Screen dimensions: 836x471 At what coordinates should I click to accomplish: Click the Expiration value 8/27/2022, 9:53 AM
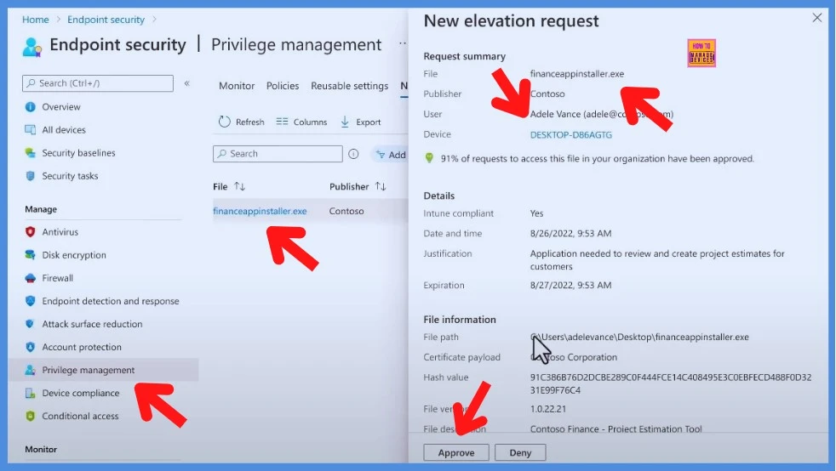click(570, 286)
